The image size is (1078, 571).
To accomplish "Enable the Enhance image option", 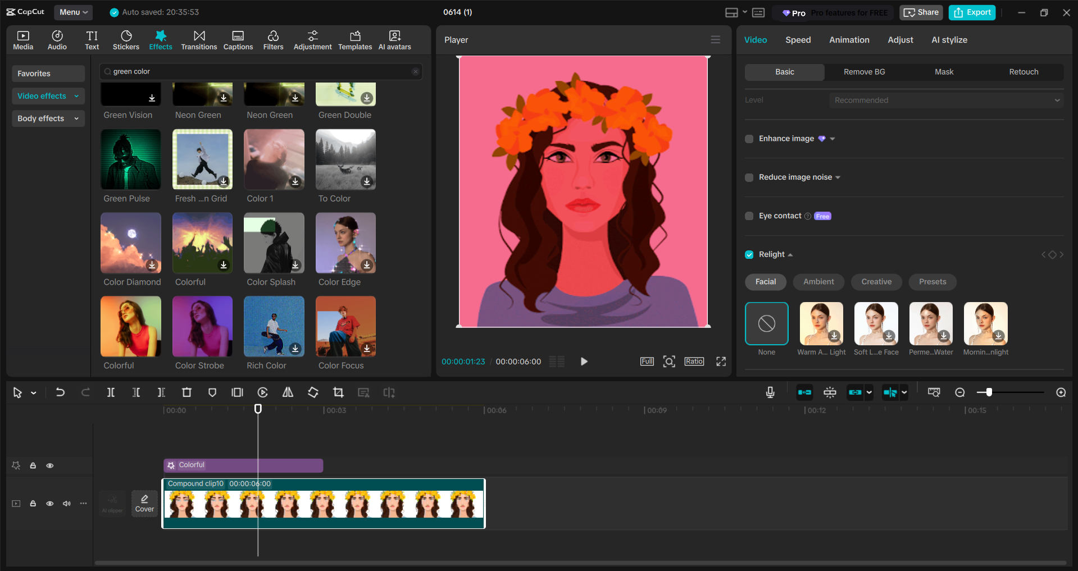I will [x=749, y=139].
